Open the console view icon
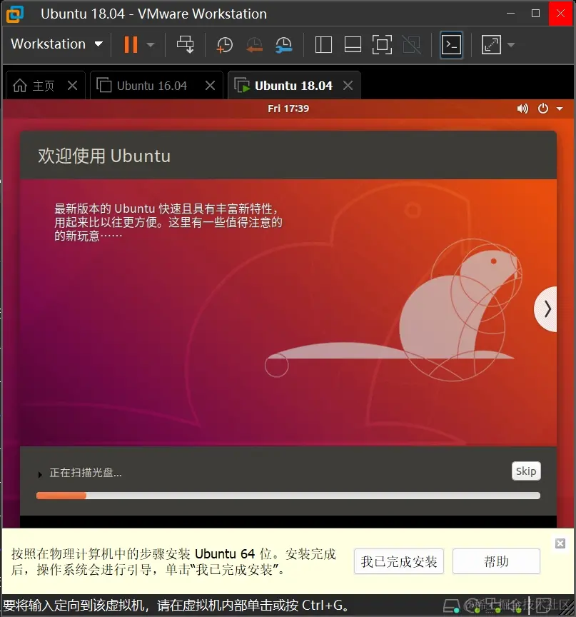This screenshot has height=617, width=576. pyautogui.click(x=451, y=44)
